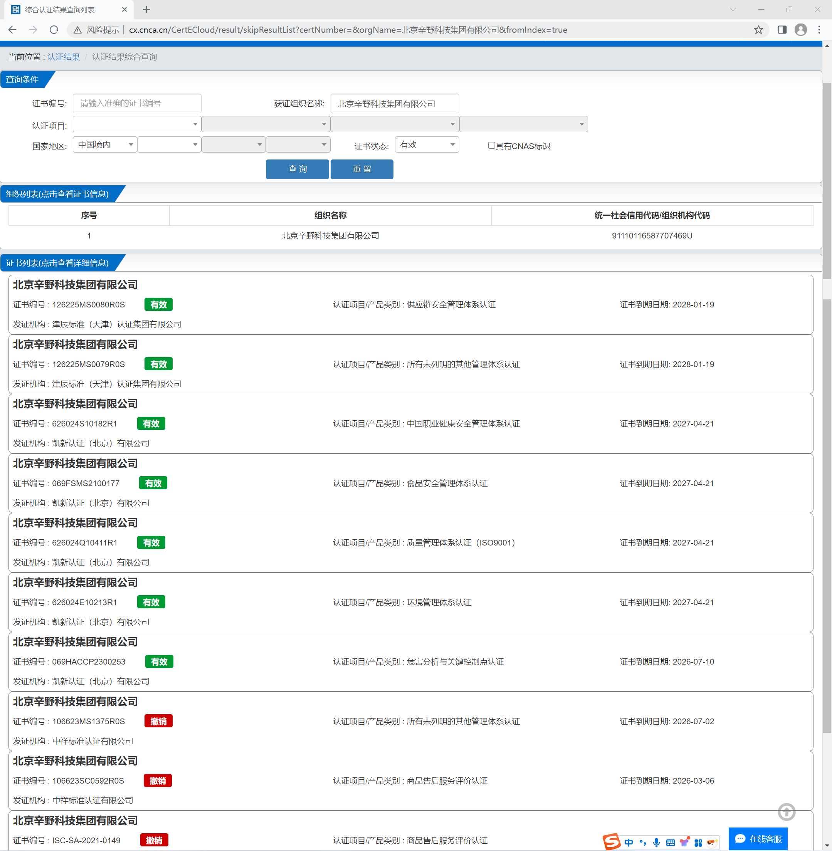Open the second 国家地区 province dropdown
The height and width of the screenshot is (851, 832).
169,144
